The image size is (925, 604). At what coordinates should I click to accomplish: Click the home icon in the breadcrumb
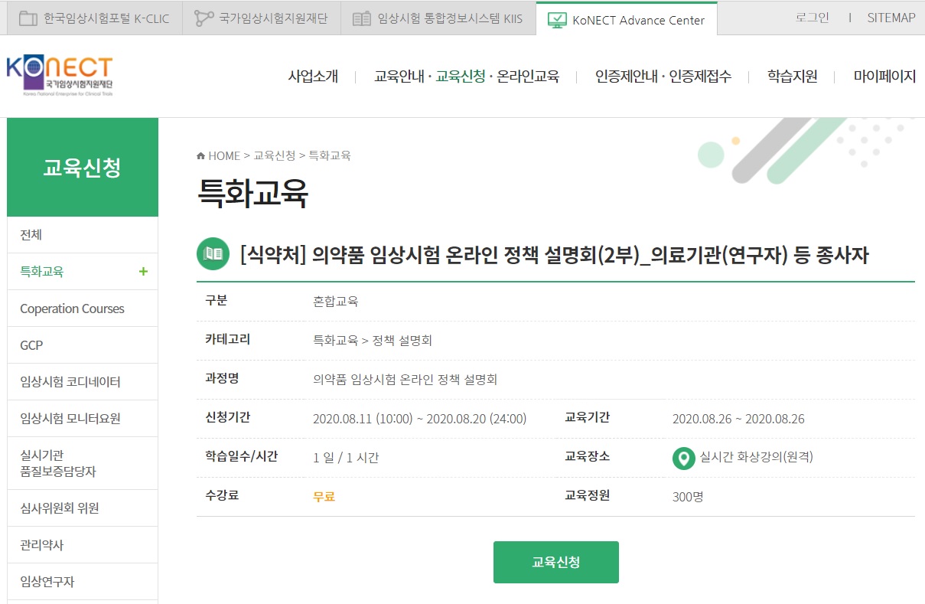(x=199, y=155)
